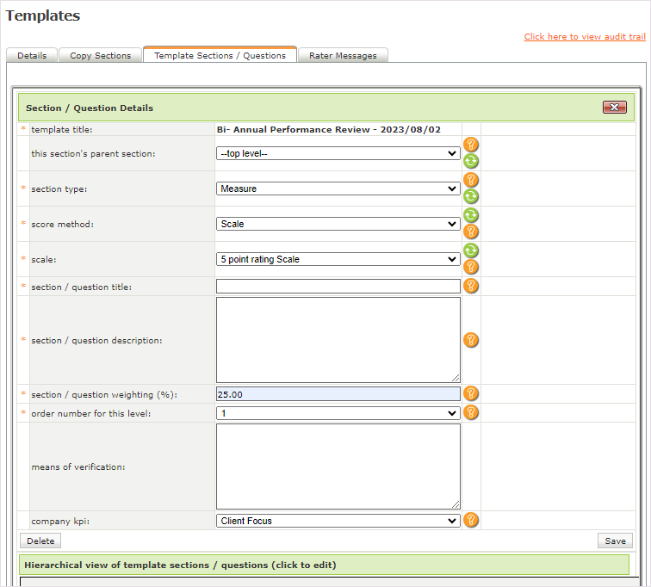The height and width of the screenshot is (587, 651).
Task: Click help icon beside parent section dropdown
Action: [x=471, y=145]
